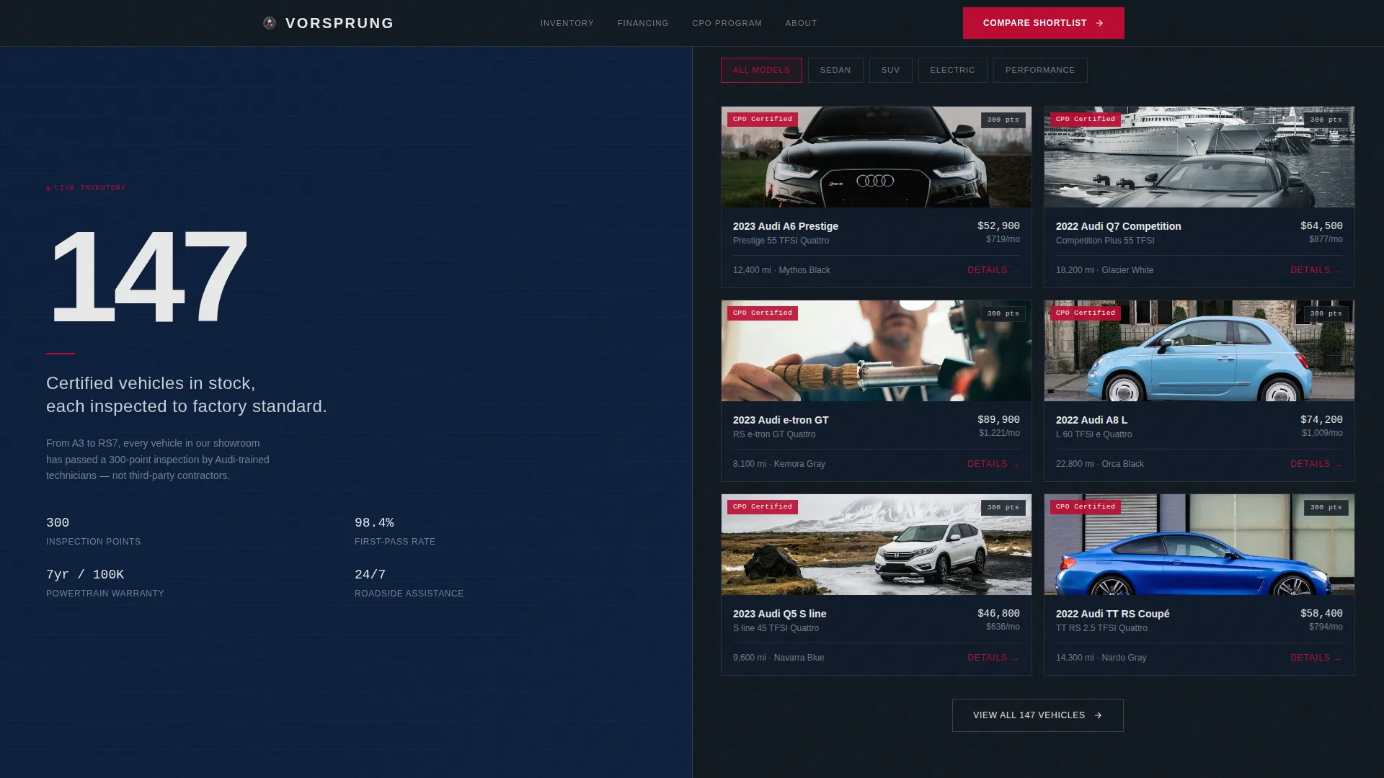1384x778 pixels.
Task: Click 300 pts badge on Q5 S line card
Action: [x=1003, y=508]
